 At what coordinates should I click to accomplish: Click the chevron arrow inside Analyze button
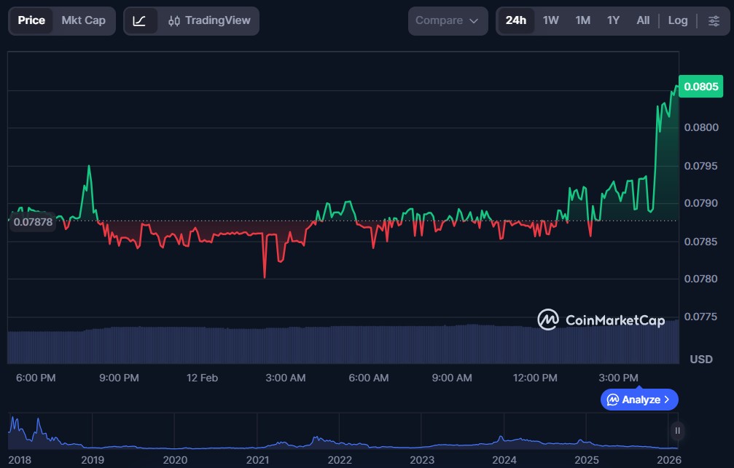667,400
